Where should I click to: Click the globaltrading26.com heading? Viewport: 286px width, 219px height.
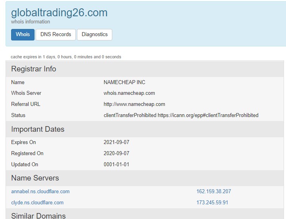[x=59, y=13]
